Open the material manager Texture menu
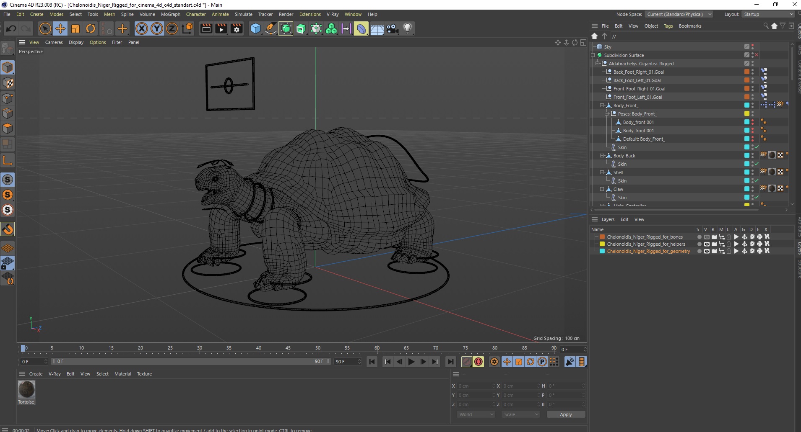 (x=144, y=374)
